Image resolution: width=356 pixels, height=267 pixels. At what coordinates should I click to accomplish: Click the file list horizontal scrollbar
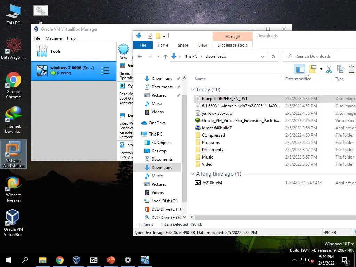click(275, 217)
